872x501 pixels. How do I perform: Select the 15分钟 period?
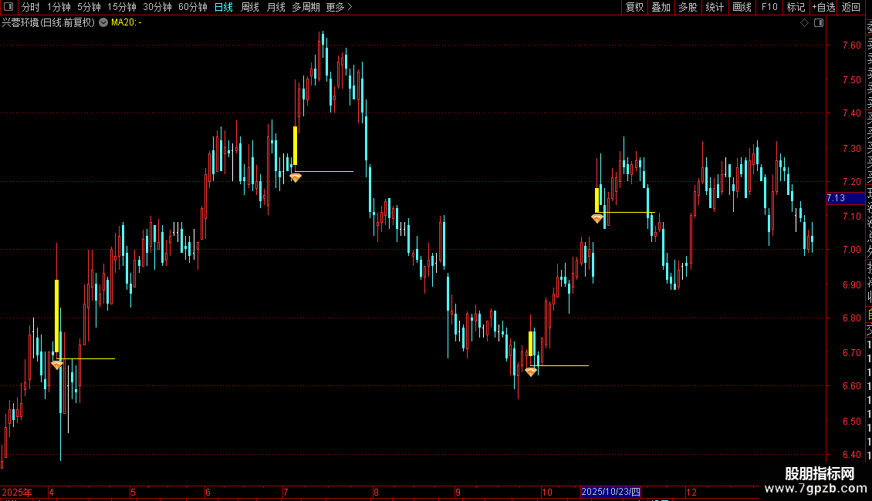pyautogui.click(x=122, y=7)
